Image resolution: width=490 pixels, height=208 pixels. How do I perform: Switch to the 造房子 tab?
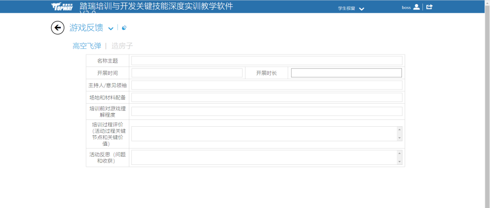122,46
